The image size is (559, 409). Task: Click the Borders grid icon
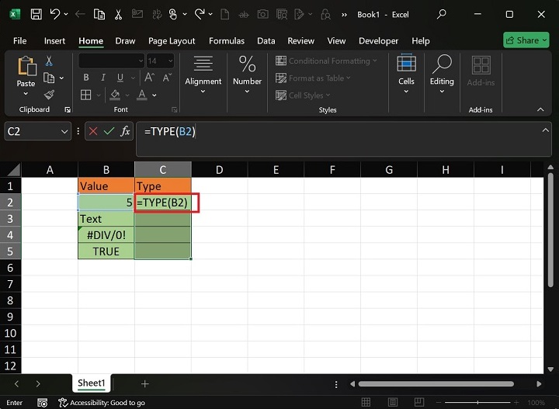pos(85,95)
